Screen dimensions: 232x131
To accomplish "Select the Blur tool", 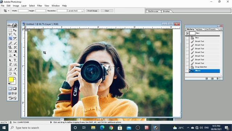I will (x=10, y=56).
